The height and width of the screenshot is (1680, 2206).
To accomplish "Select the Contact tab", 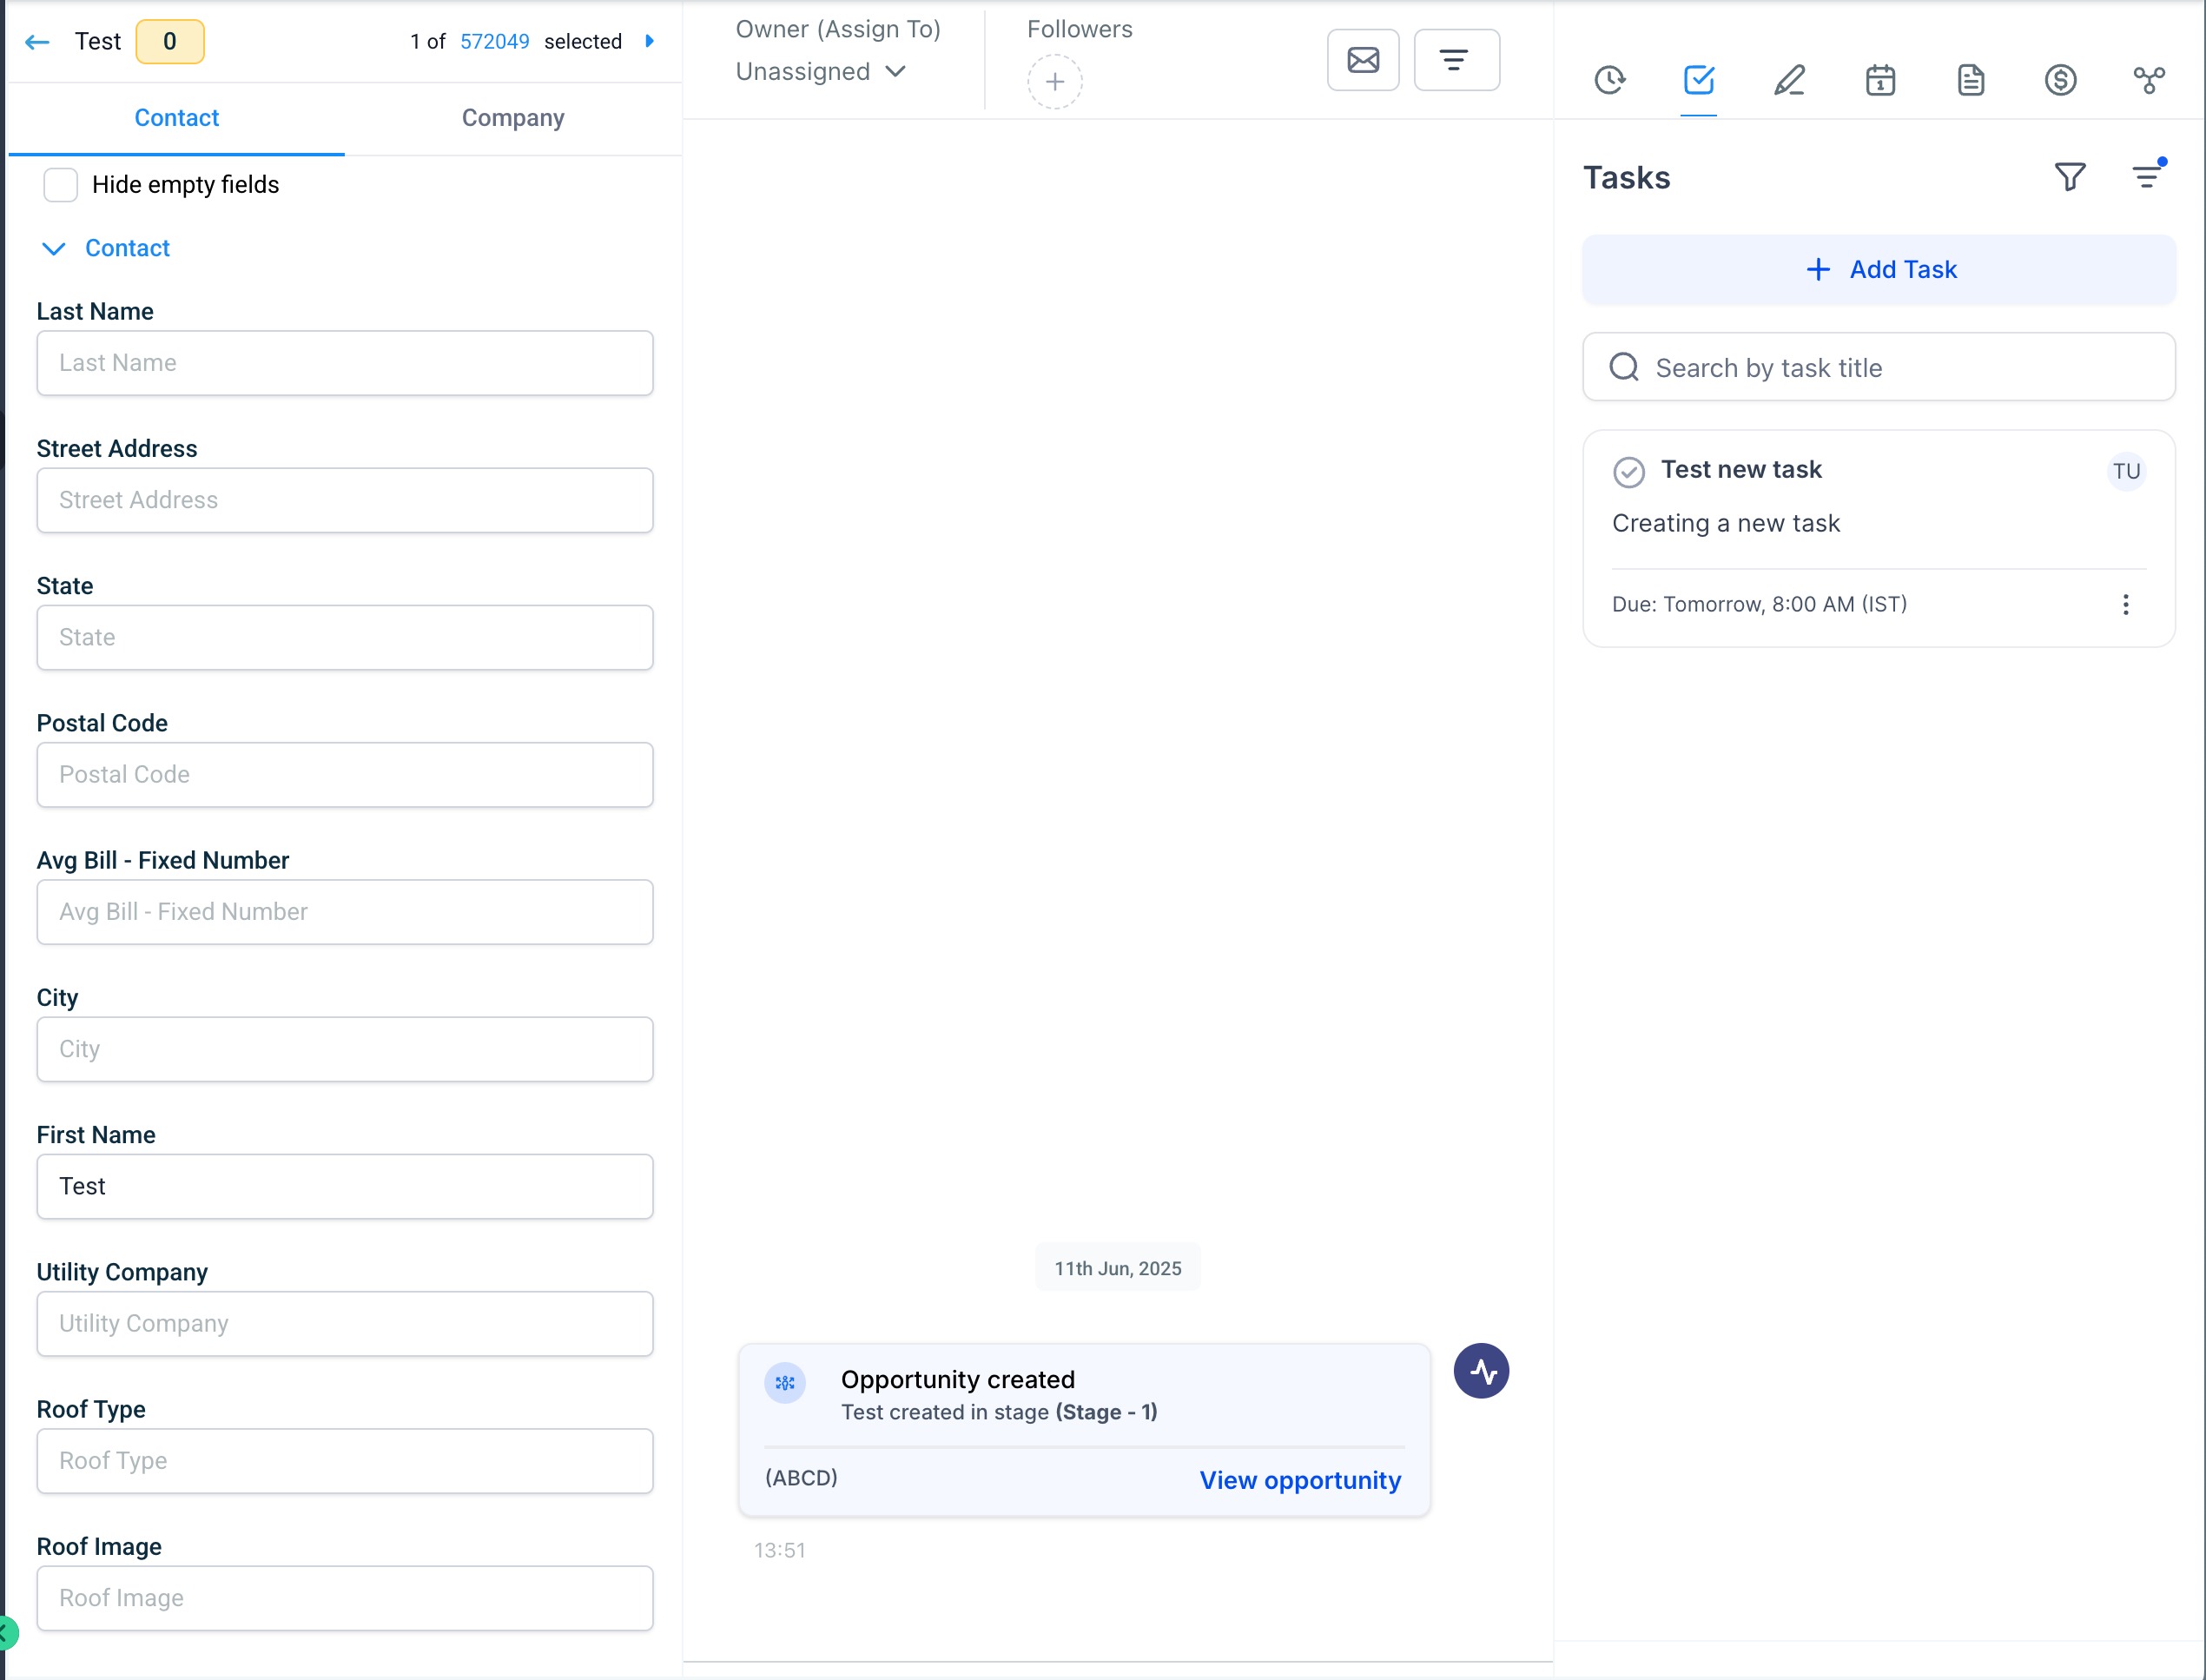I will [176, 118].
